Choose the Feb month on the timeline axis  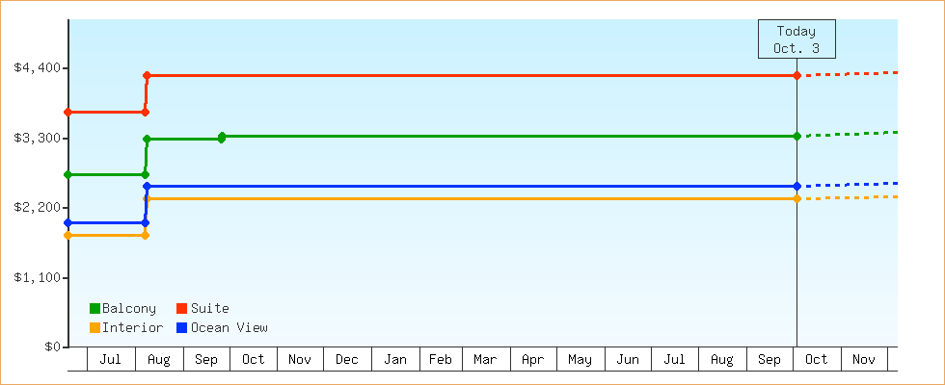click(x=441, y=360)
